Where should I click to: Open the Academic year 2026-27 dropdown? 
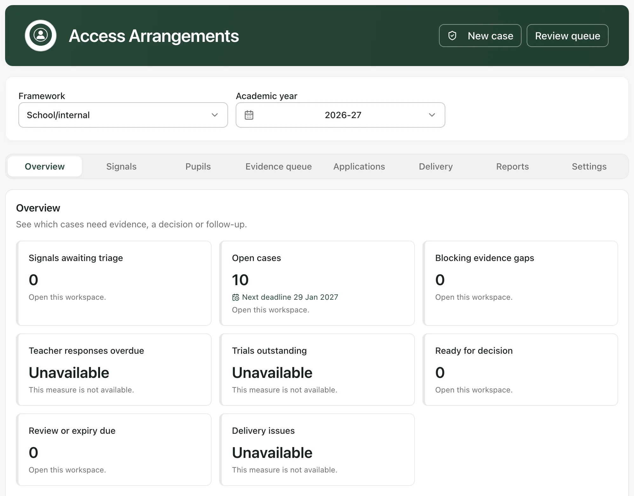pos(340,115)
